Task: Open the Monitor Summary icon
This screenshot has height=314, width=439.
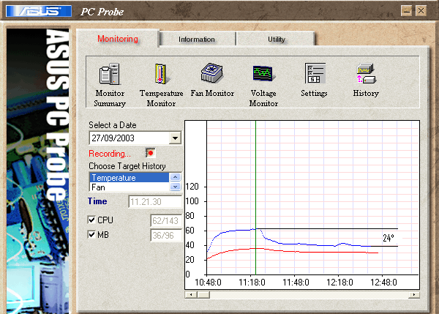Action: point(110,74)
